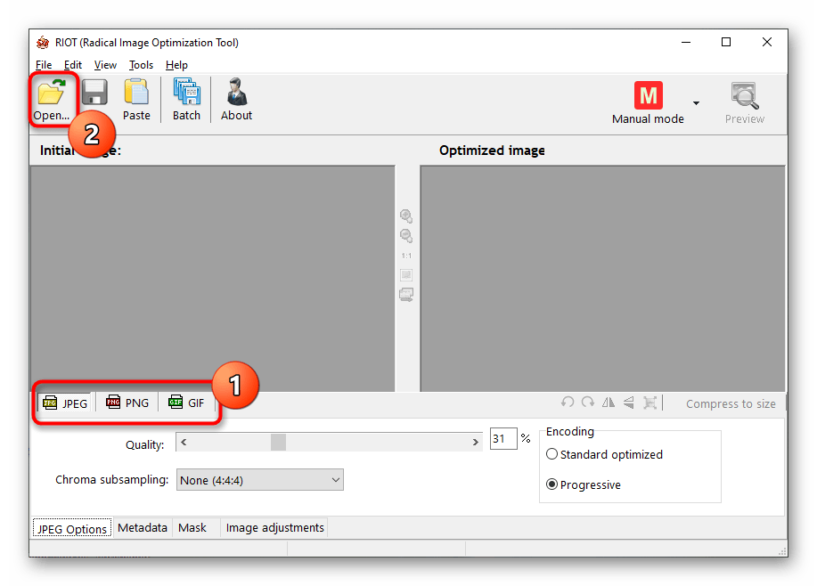Click Compress to size
817x586 pixels.
(x=731, y=403)
